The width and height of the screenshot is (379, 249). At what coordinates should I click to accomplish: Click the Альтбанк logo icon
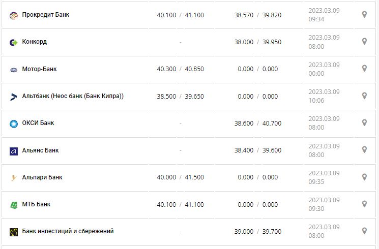click(x=14, y=97)
